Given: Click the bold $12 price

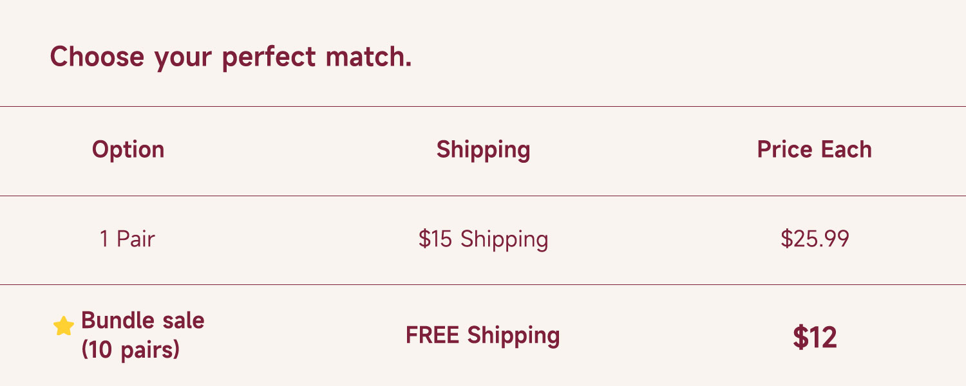Looking at the screenshot, I should (815, 337).
